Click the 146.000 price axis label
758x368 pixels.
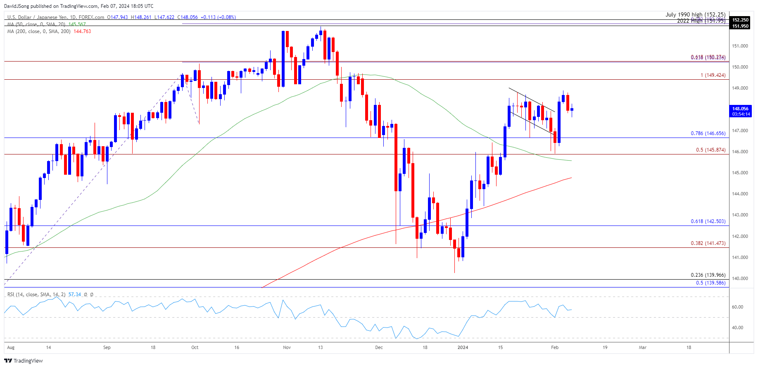[740, 152]
